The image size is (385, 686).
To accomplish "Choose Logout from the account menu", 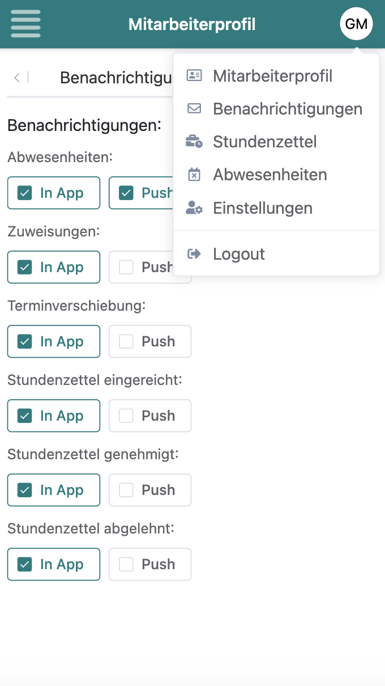I will click(x=238, y=253).
